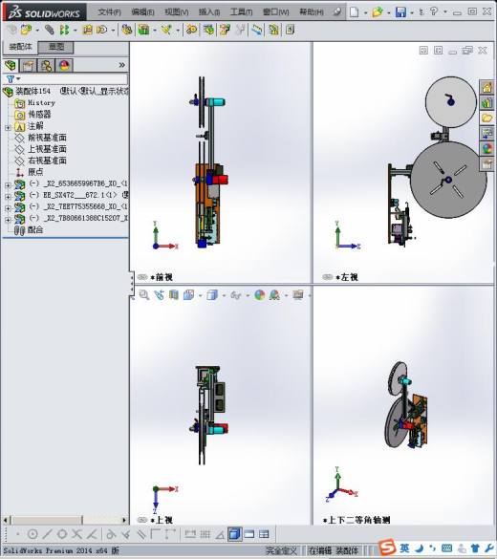Click the Save disk icon
This screenshot has width=497, height=559.
401,12
